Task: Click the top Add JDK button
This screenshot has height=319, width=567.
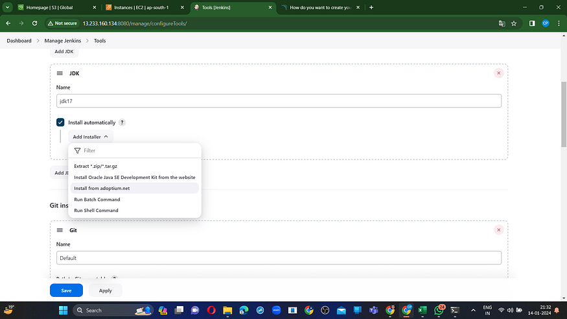Action: point(64,52)
